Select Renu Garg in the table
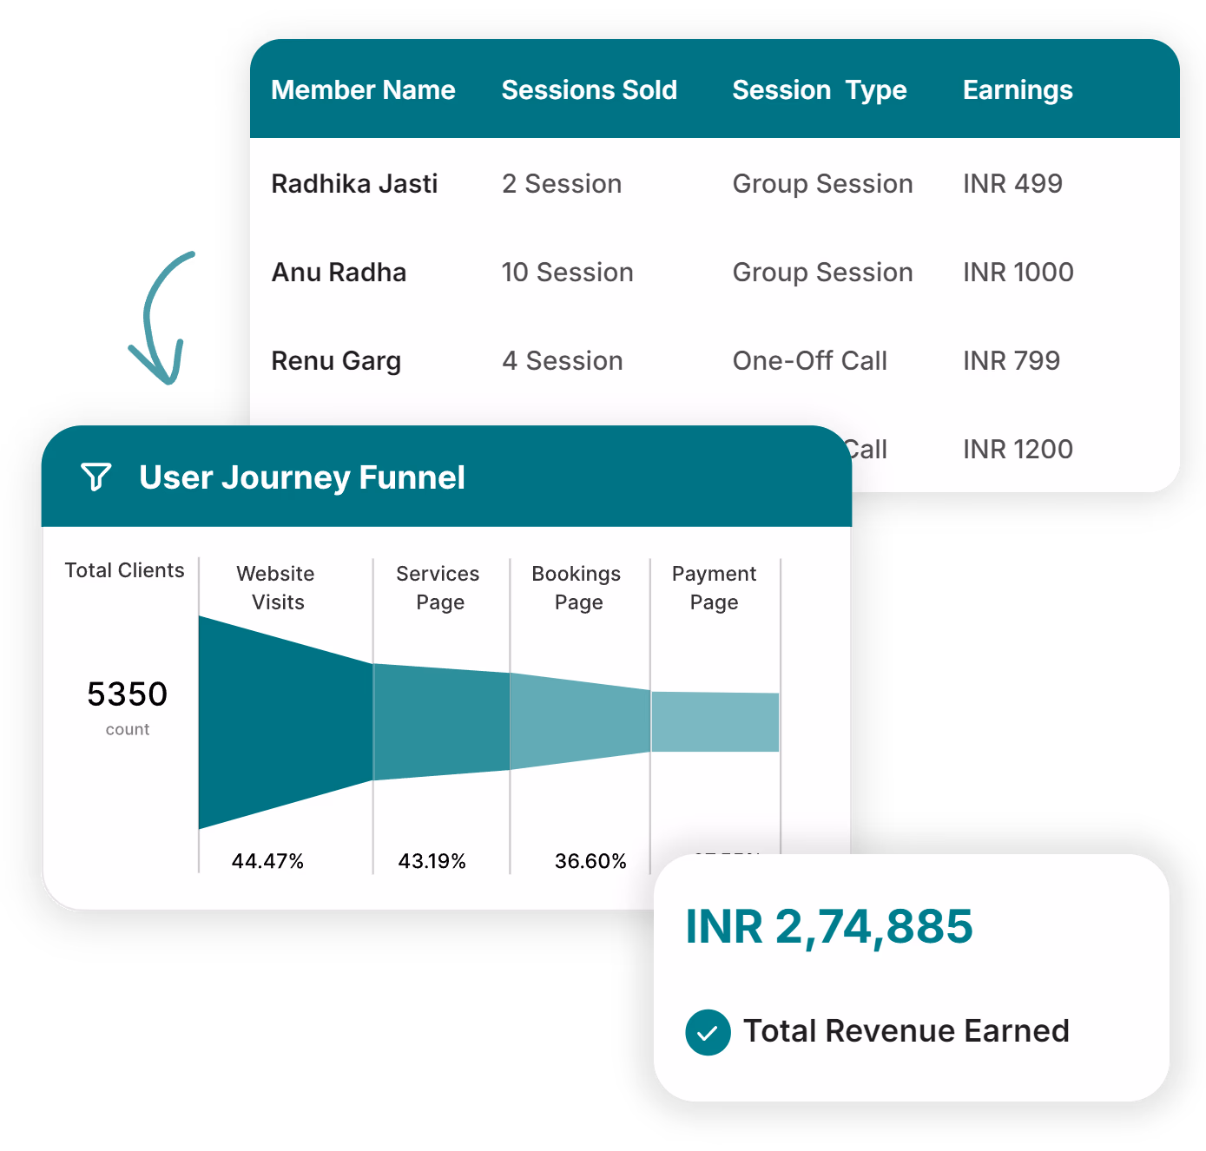1206x1151 pixels. click(336, 360)
